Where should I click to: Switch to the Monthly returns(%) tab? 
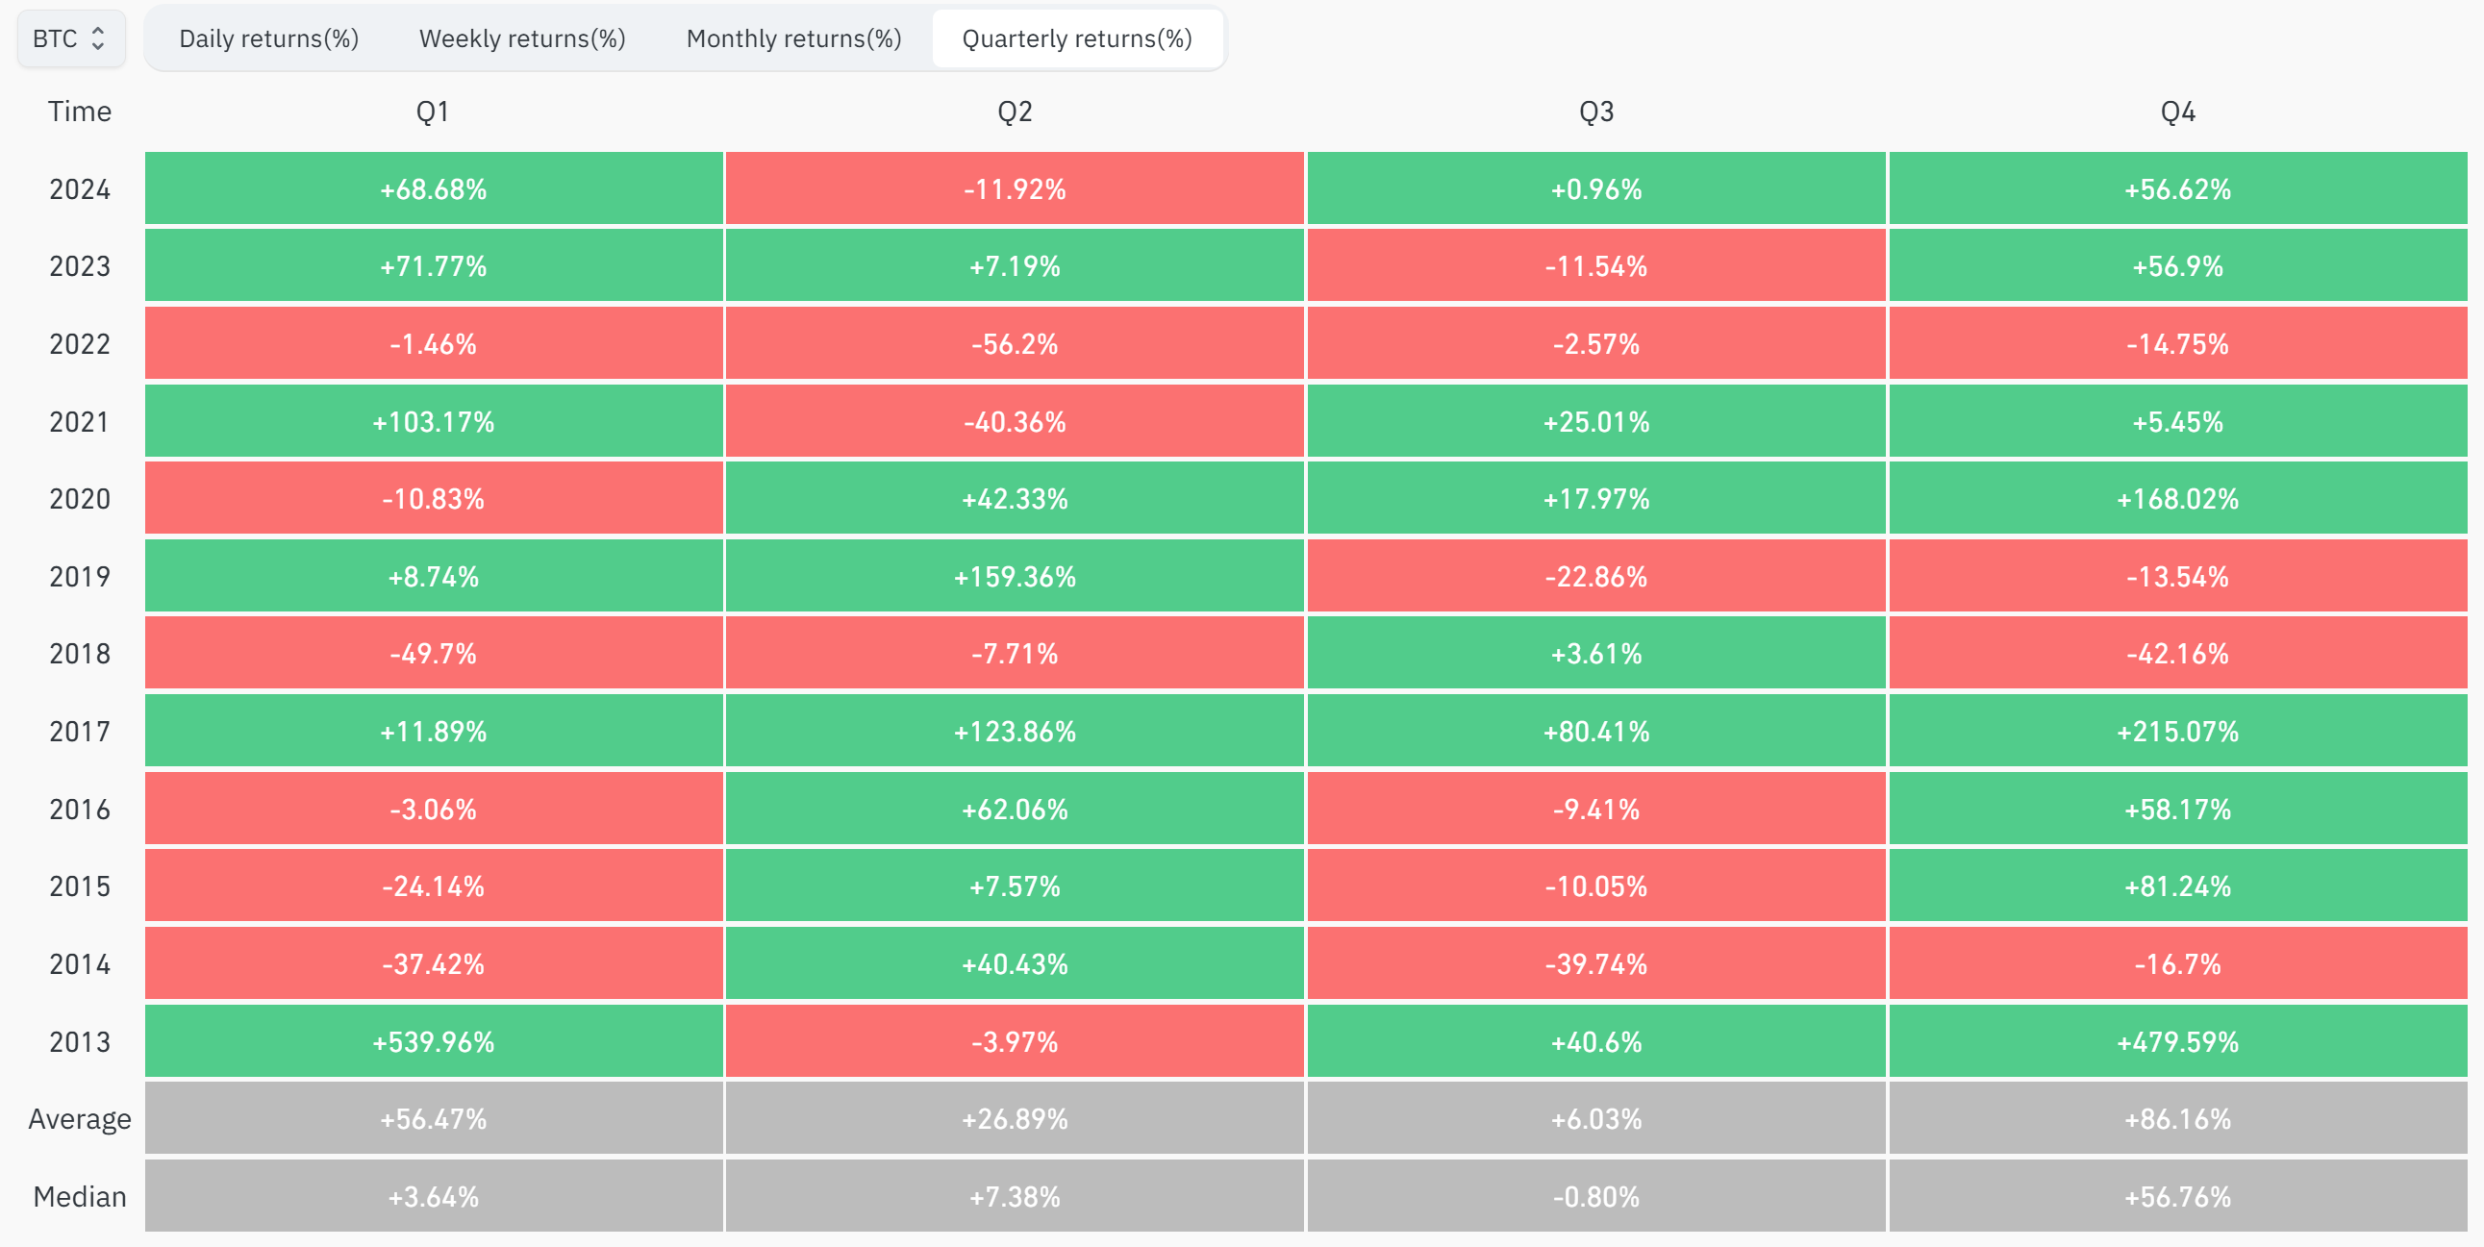793,38
